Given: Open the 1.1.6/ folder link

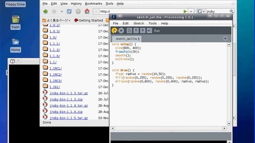Looking at the screenshot, I should tap(55, 56).
